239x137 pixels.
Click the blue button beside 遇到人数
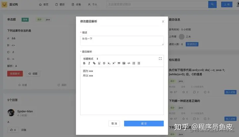pos(192,44)
